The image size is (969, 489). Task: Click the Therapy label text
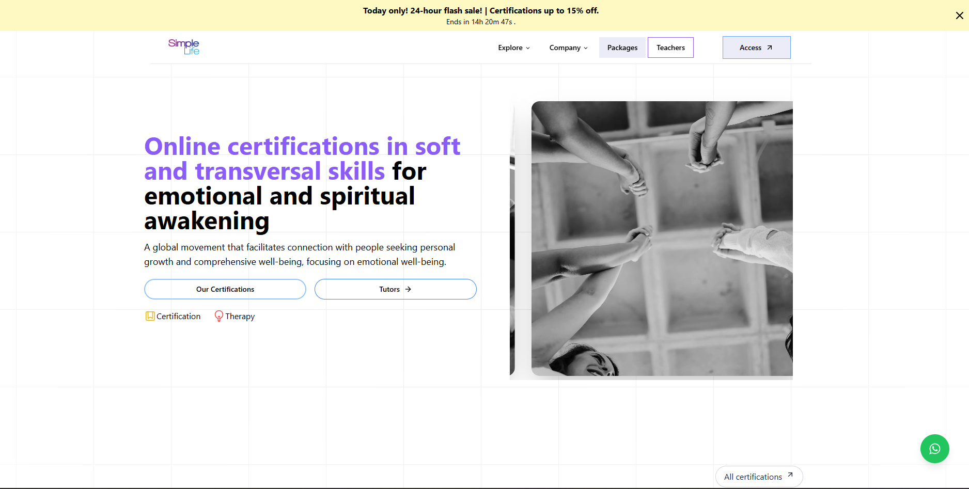click(240, 317)
